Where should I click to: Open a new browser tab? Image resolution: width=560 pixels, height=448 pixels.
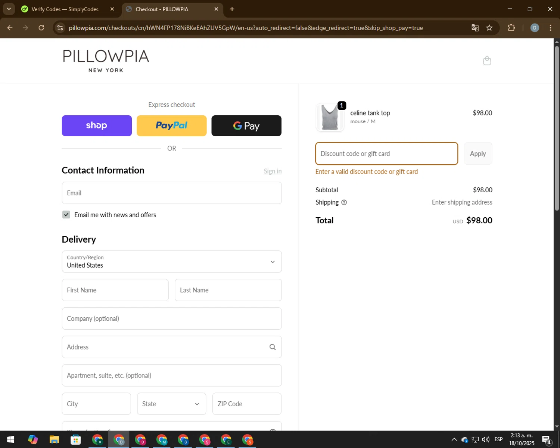pos(232,9)
